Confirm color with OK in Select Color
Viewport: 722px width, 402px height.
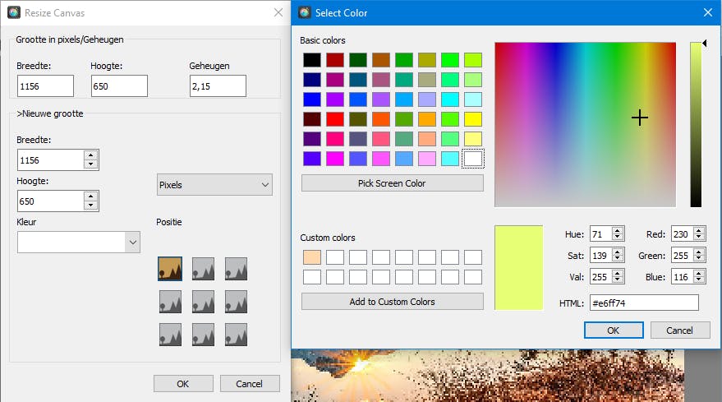(614, 330)
